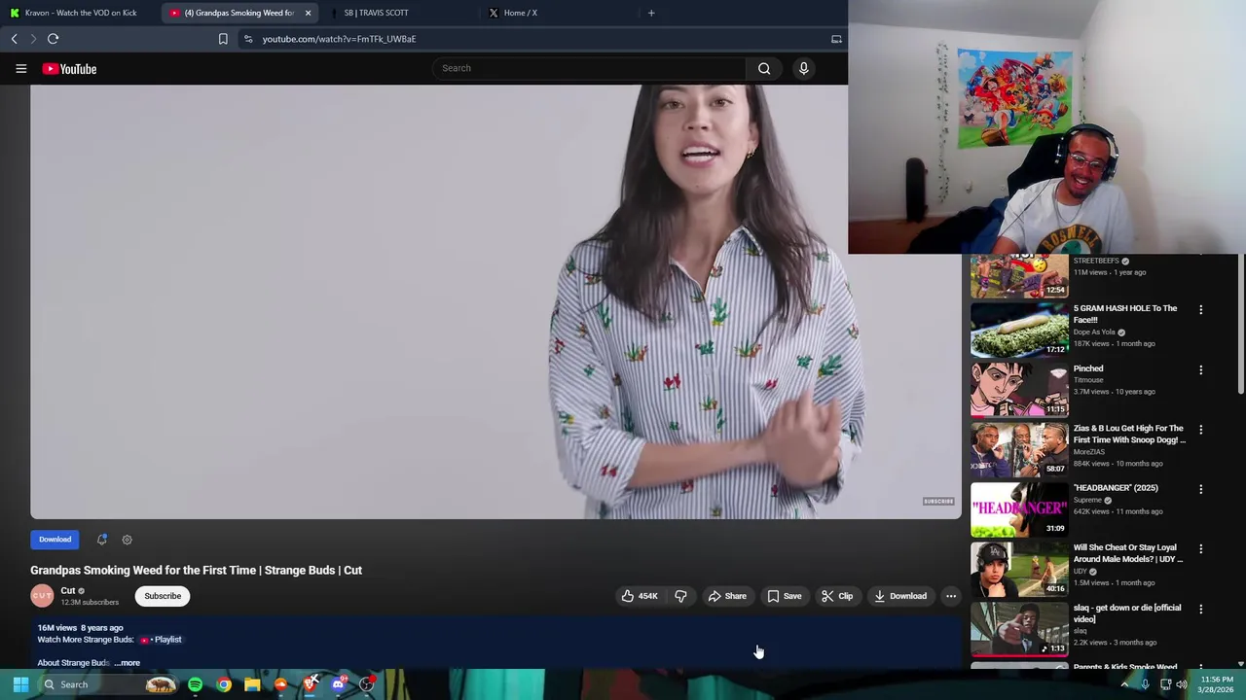
Task: Open the picture-in-picture icon at address bar end
Action: (x=836, y=39)
